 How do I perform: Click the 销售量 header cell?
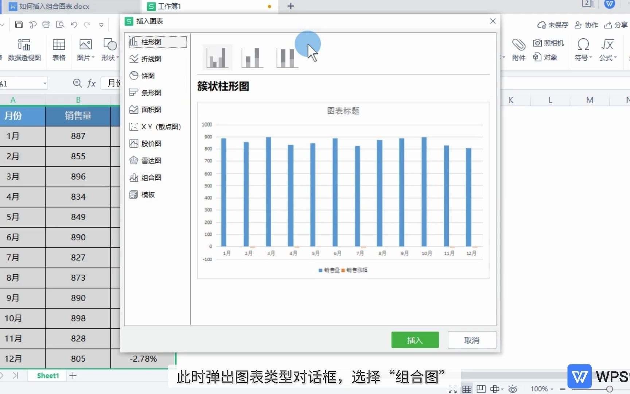(x=78, y=116)
